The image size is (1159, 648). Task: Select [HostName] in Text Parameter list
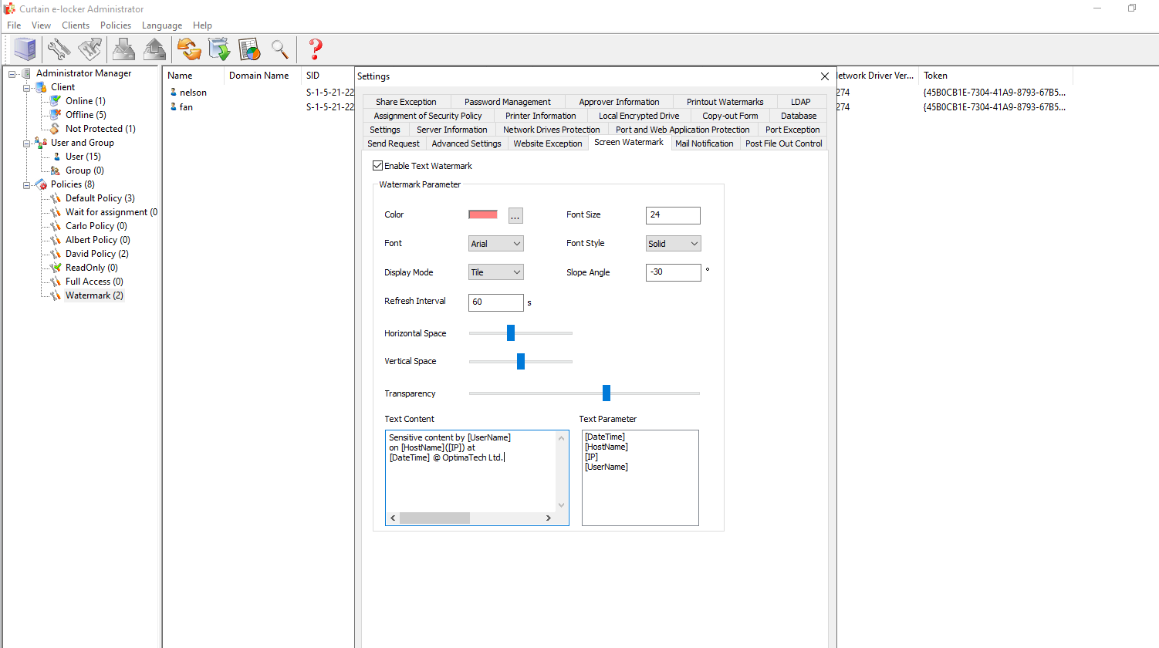pos(607,447)
